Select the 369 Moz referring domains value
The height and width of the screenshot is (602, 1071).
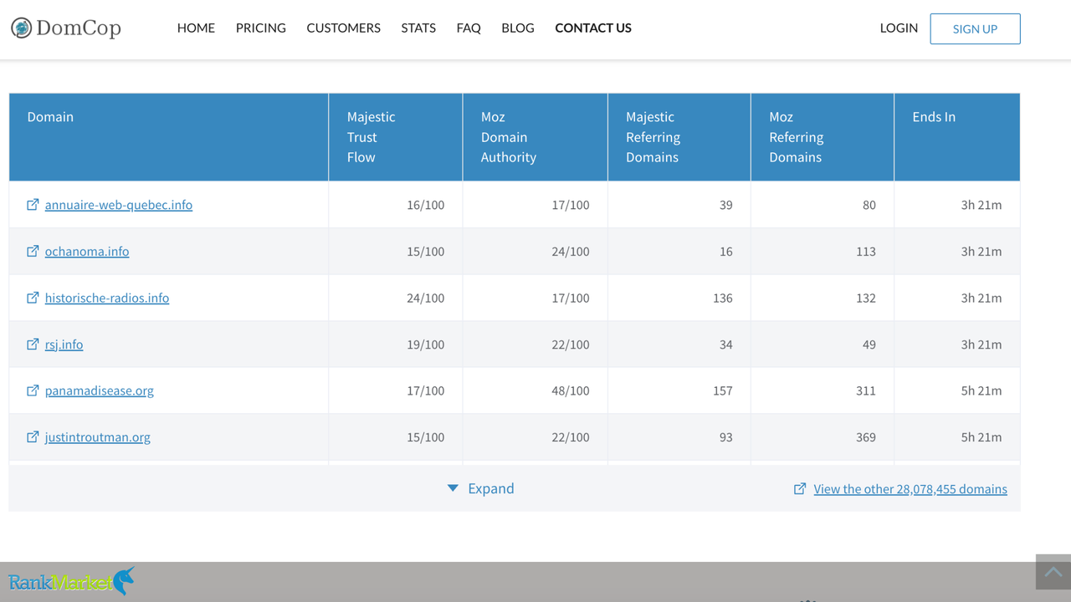coord(866,437)
